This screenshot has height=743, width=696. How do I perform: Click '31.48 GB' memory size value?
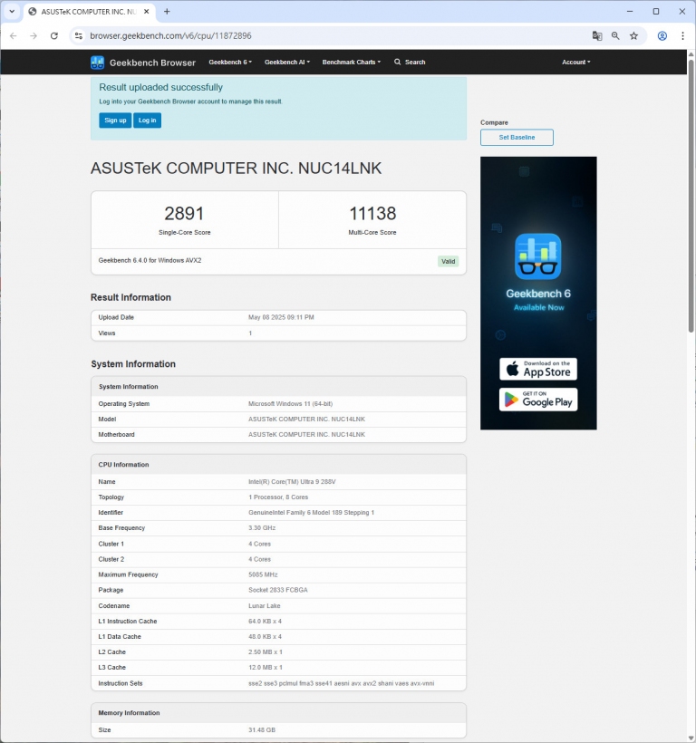pos(262,730)
